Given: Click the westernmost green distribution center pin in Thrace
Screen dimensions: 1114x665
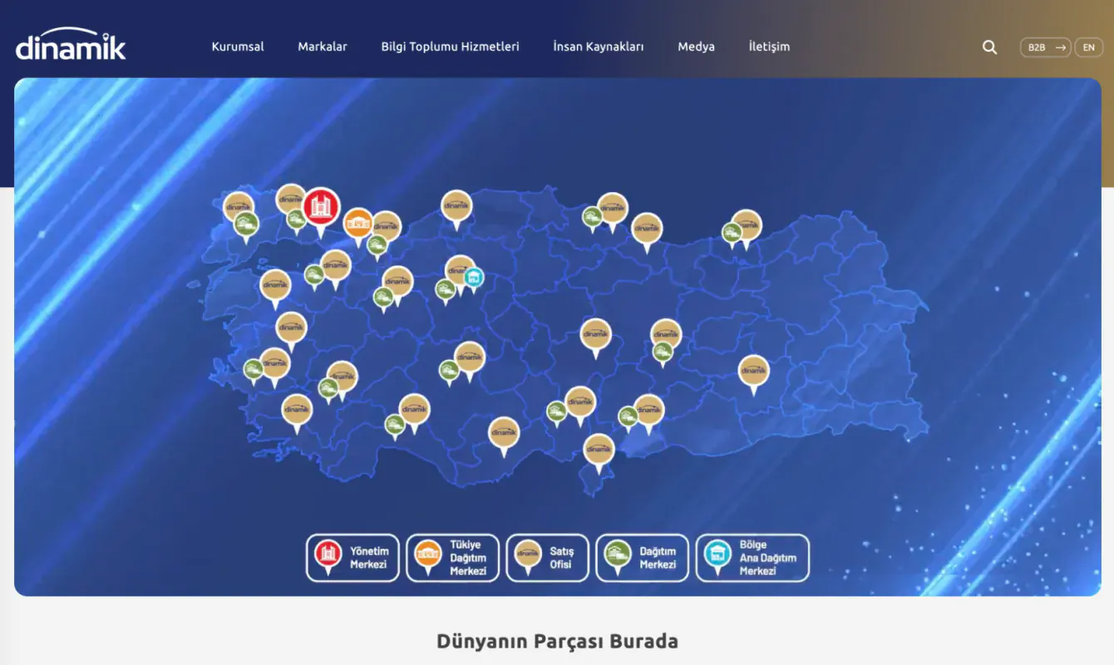Looking at the screenshot, I should coord(246,226).
